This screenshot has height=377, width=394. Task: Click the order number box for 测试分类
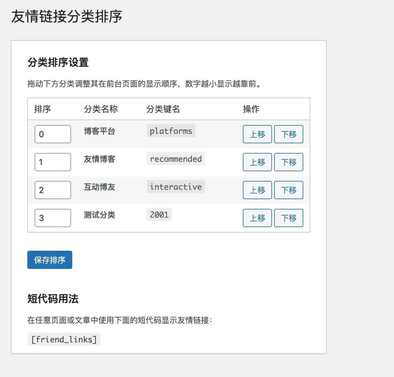point(53,218)
